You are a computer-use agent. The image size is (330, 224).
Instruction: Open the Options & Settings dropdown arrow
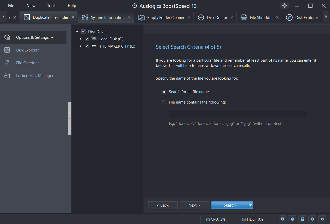[x=52, y=37]
